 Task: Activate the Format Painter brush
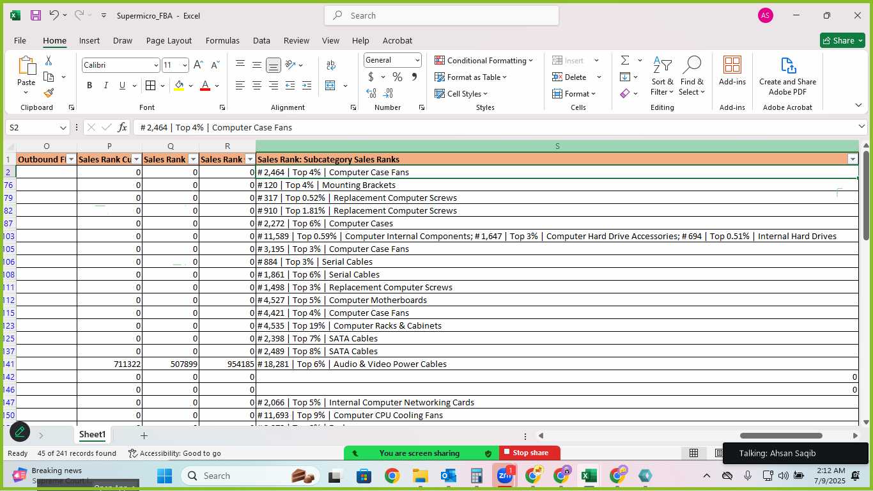[x=49, y=93]
